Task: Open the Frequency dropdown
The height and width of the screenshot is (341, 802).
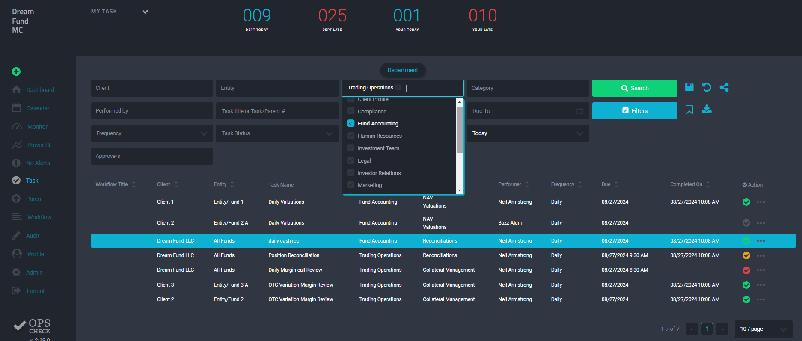Action: click(152, 133)
